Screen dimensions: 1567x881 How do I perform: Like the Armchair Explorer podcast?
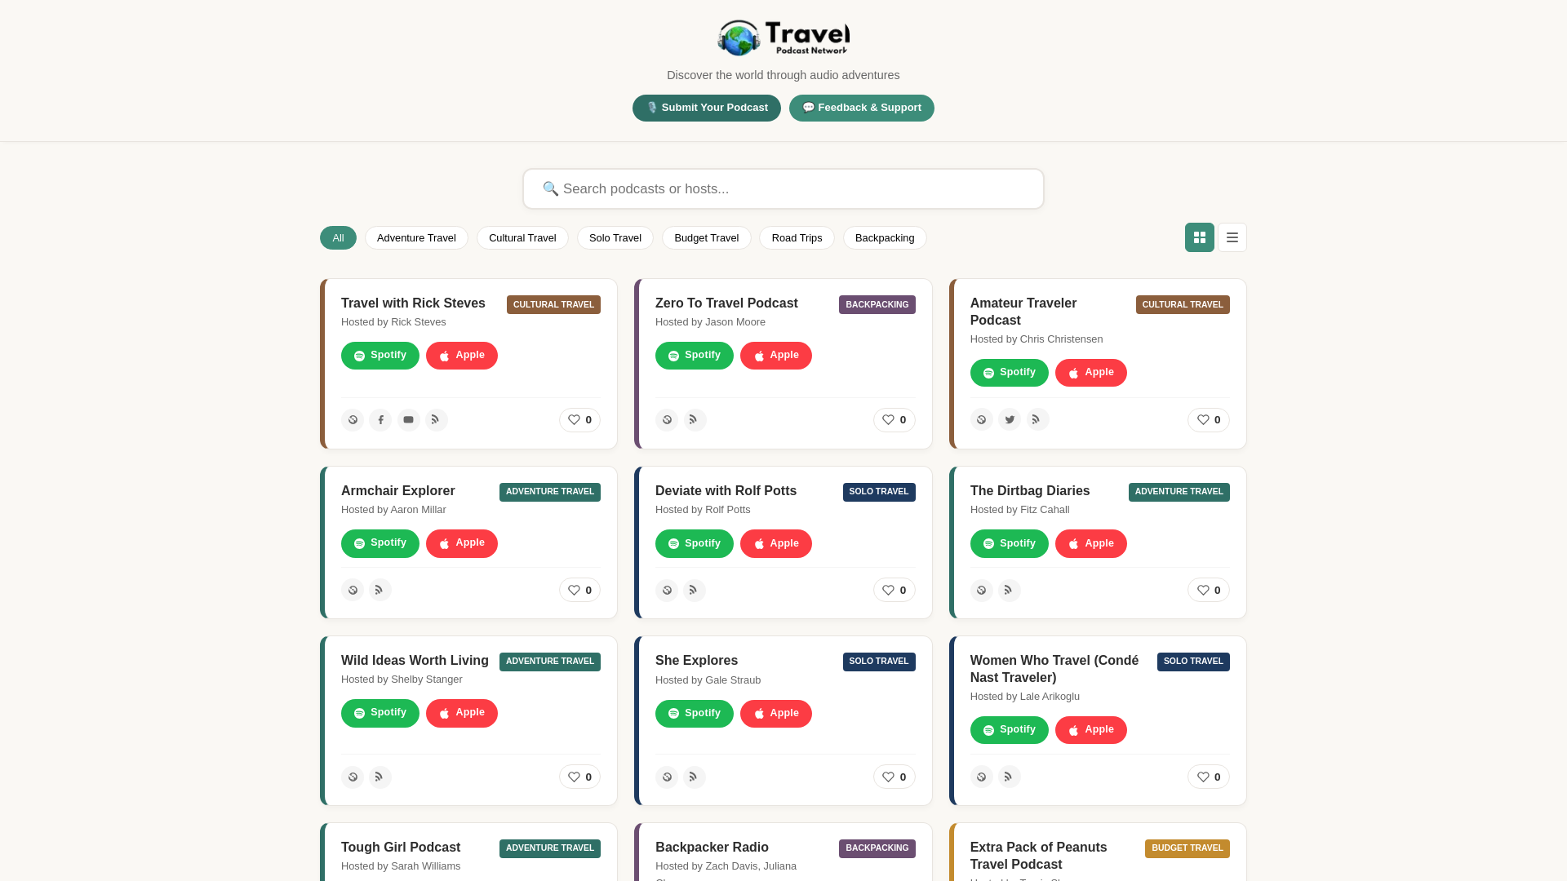(x=579, y=590)
